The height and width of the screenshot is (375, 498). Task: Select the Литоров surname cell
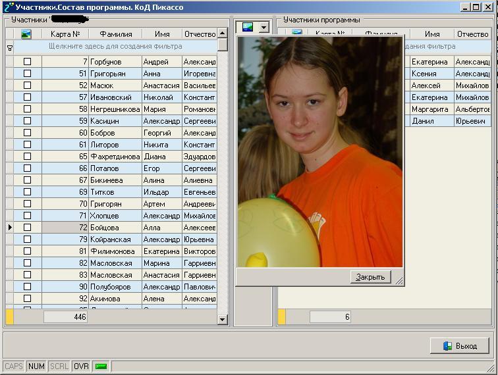(115, 144)
